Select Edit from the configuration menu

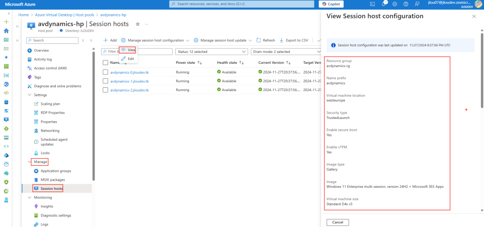tap(128, 59)
